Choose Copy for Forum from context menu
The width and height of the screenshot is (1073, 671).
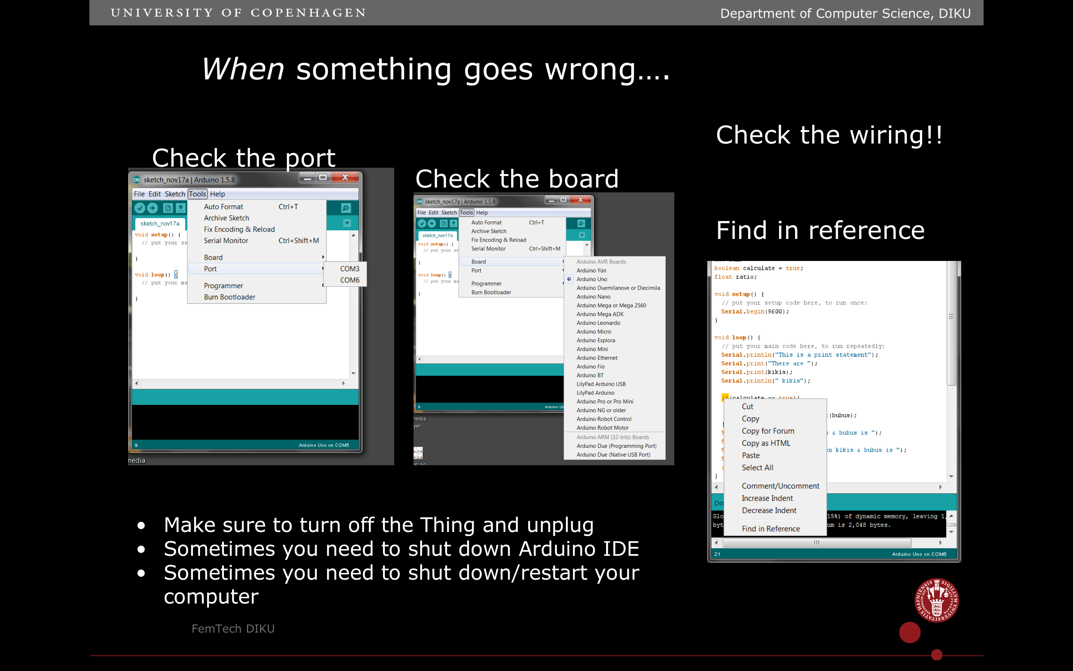[775, 431]
